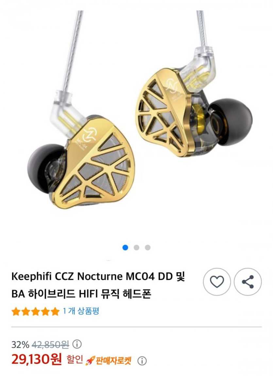Tap the five-star rating

pyautogui.click(x=35, y=312)
